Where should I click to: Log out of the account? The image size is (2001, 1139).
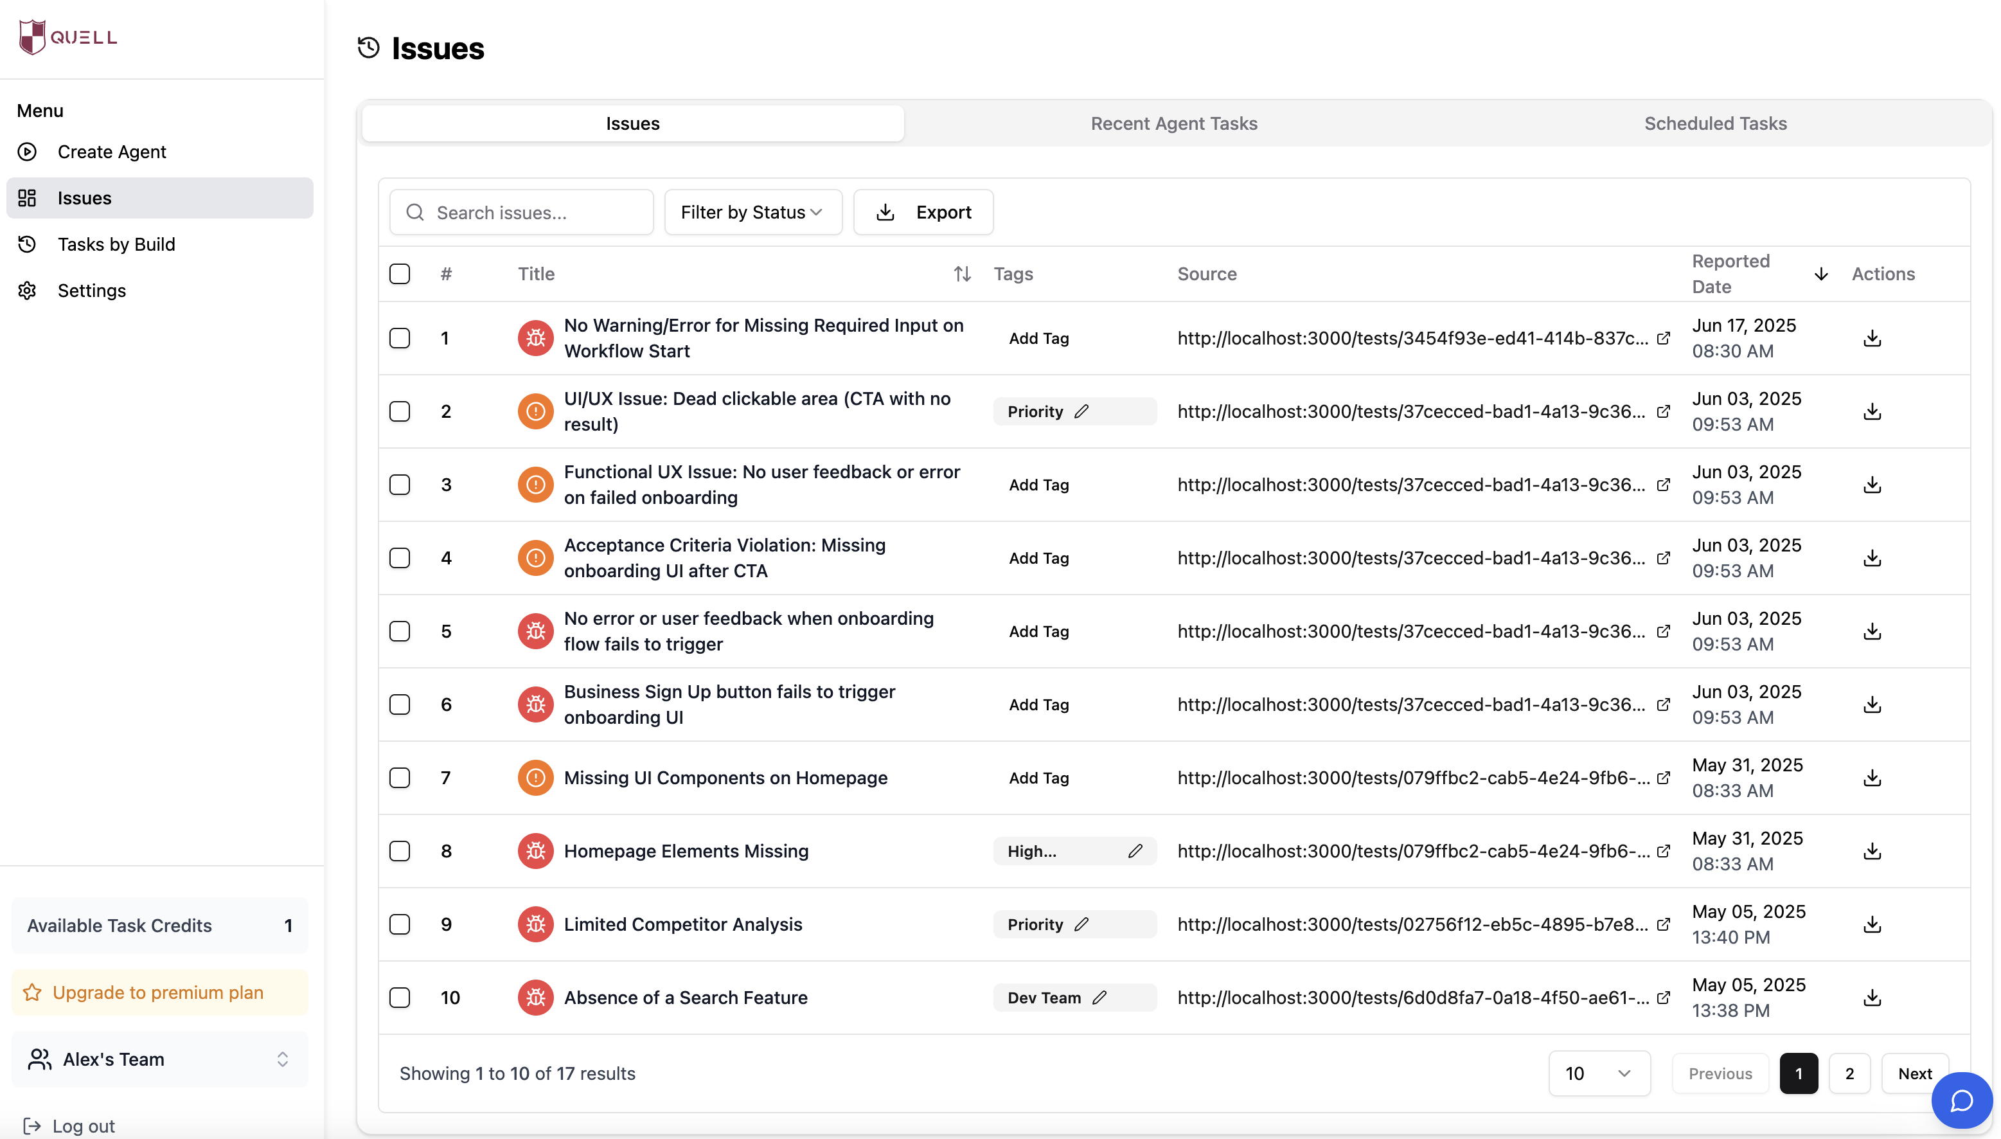tap(69, 1126)
